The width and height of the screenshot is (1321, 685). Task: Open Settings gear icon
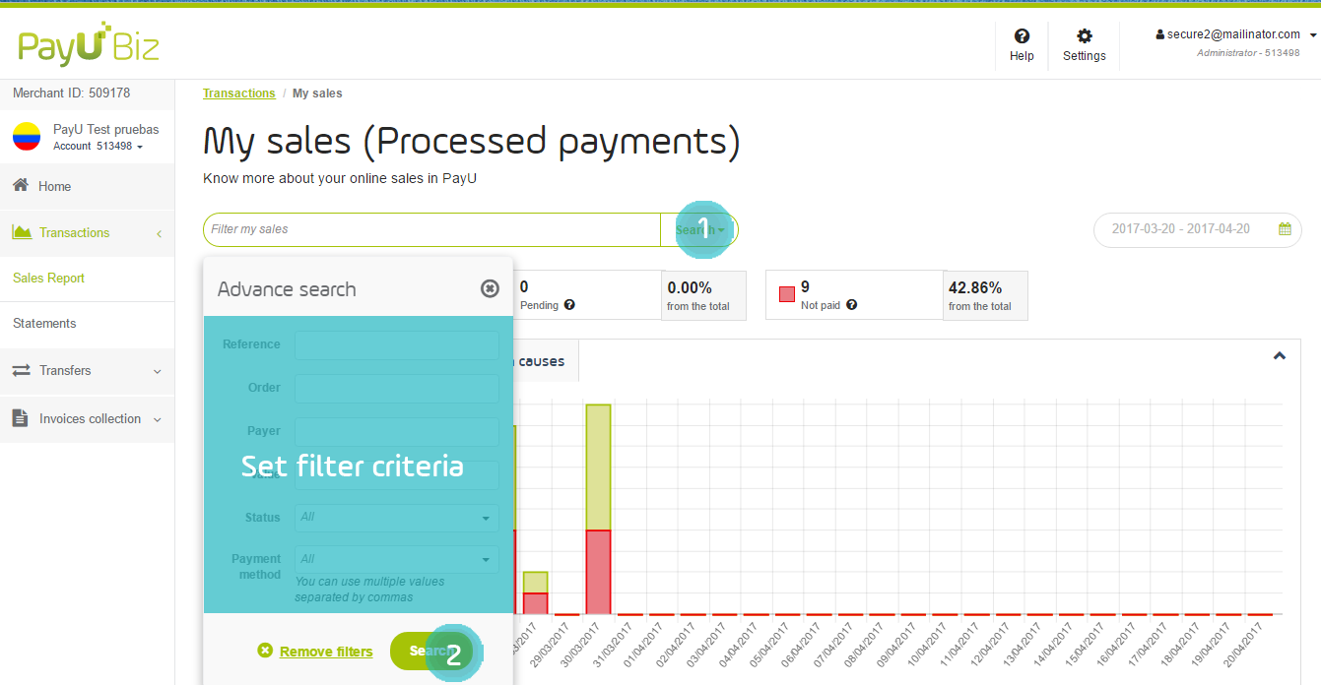click(x=1084, y=36)
